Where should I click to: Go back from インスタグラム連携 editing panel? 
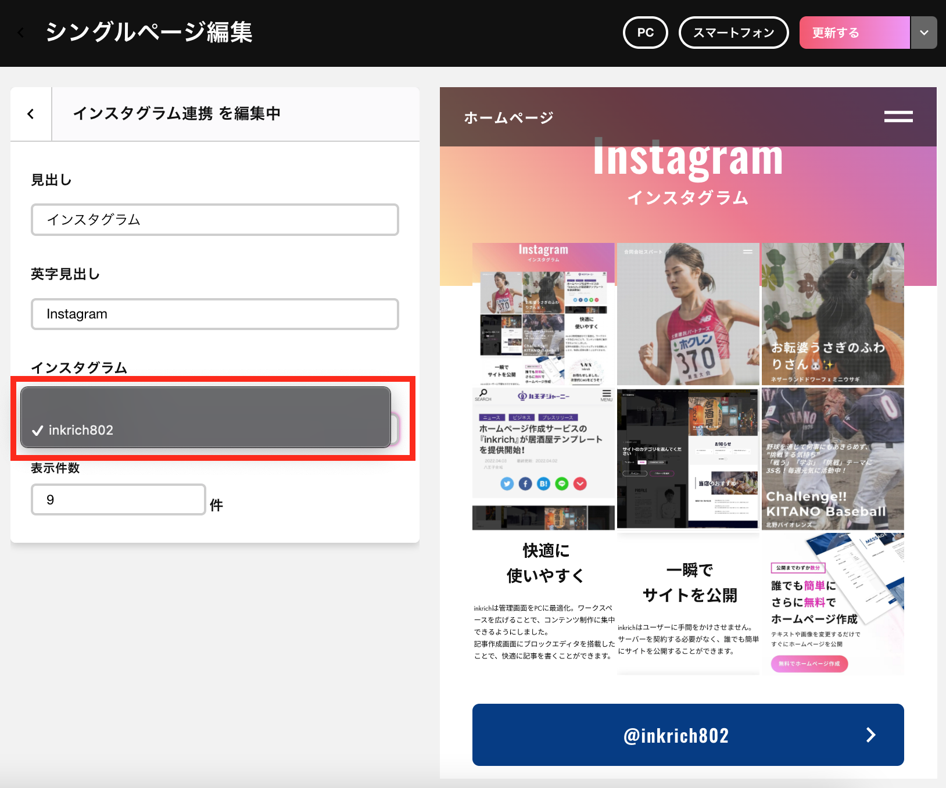point(31,114)
